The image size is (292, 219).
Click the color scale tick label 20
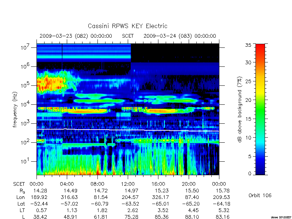click(x=249, y=100)
